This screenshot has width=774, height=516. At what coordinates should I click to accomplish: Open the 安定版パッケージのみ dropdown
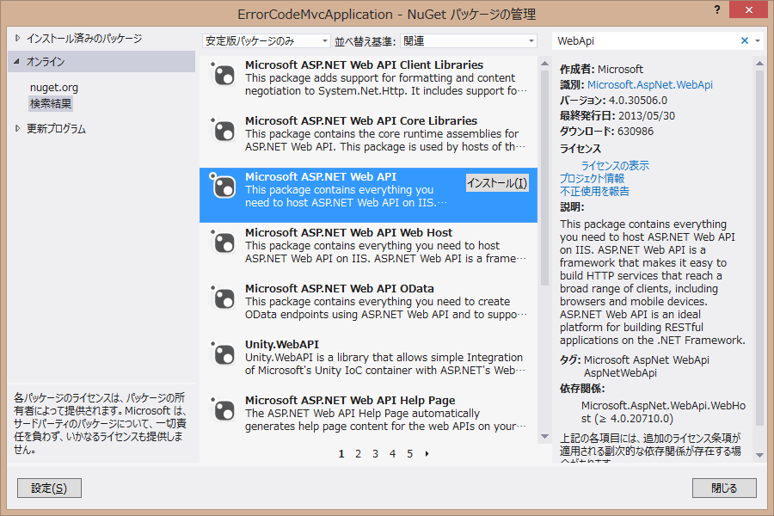point(322,40)
